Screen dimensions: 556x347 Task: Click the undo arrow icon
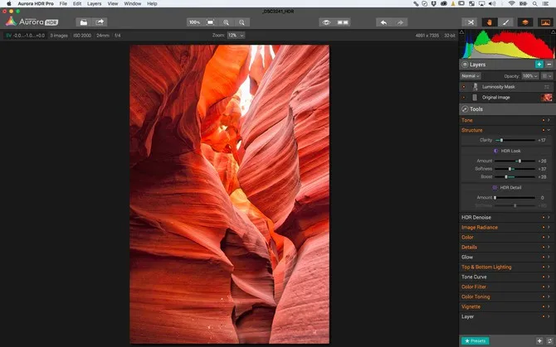[x=383, y=22]
